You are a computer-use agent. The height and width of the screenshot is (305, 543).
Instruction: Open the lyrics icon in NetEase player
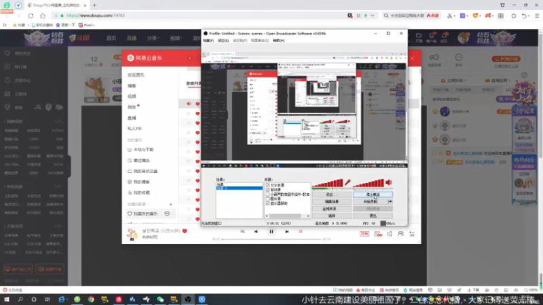[300, 232]
